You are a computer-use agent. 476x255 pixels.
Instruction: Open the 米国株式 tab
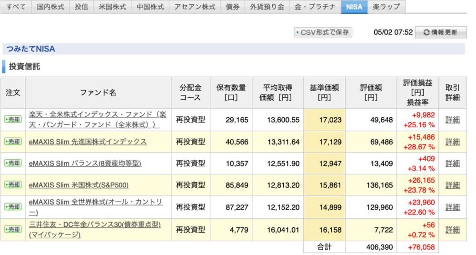point(112,7)
